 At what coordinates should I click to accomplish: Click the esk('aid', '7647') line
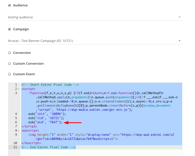point(45,122)
